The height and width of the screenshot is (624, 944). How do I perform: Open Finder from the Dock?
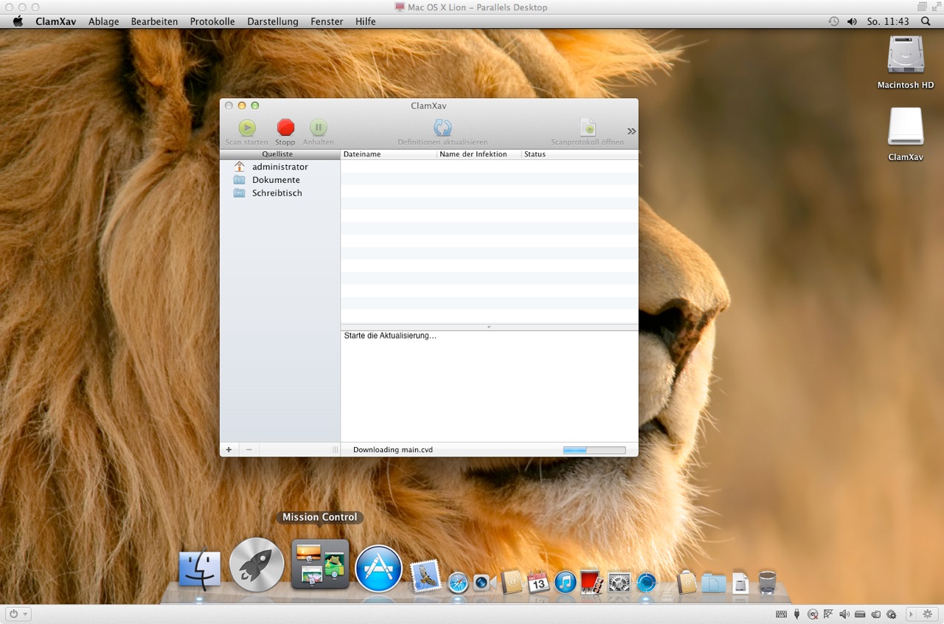(x=200, y=570)
